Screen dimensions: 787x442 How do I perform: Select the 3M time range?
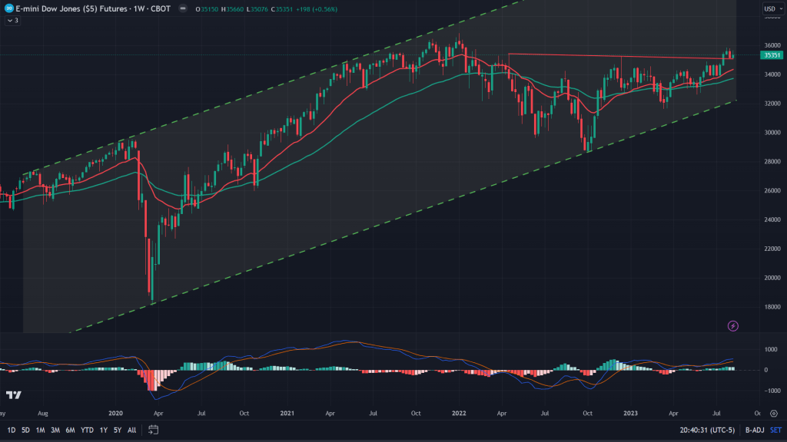(55, 430)
